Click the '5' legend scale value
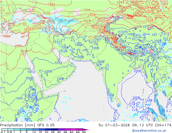Image resolution: width=172 pixels, height=133 pixels. [27, 132]
